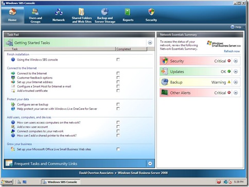Image resolution: width=249 pixels, height=187 pixels.
Task: Open the Users and Groups section icon
Action: [x=35, y=12]
